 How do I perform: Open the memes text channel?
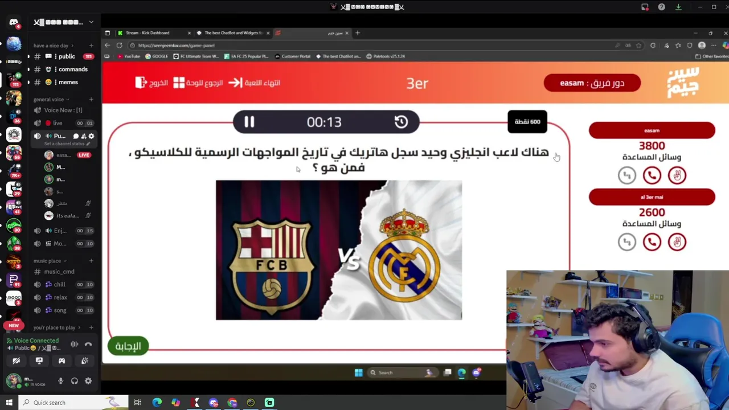pyautogui.click(x=63, y=82)
